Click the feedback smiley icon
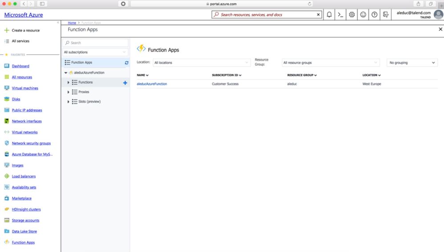This screenshot has height=252, width=444. 363,14
